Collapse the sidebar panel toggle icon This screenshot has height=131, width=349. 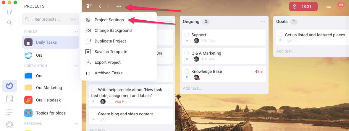pyautogui.click(x=89, y=6)
